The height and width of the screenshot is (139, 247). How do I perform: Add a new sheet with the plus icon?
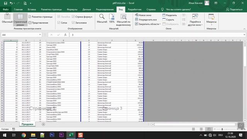point(43,124)
